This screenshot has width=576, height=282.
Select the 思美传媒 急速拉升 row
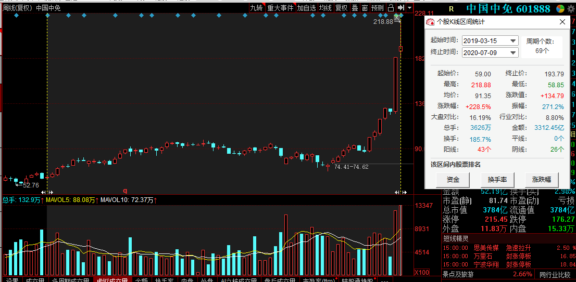pyautogui.click(x=509, y=248)
